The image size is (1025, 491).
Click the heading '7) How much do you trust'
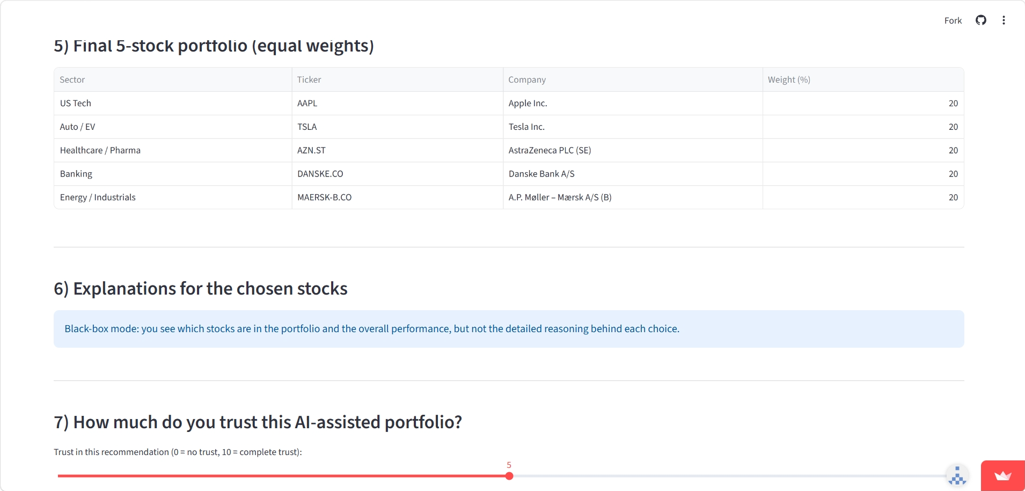(x=258, y=422)
